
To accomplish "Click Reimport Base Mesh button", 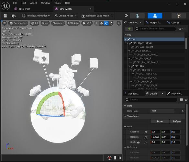I will point(95,16).
